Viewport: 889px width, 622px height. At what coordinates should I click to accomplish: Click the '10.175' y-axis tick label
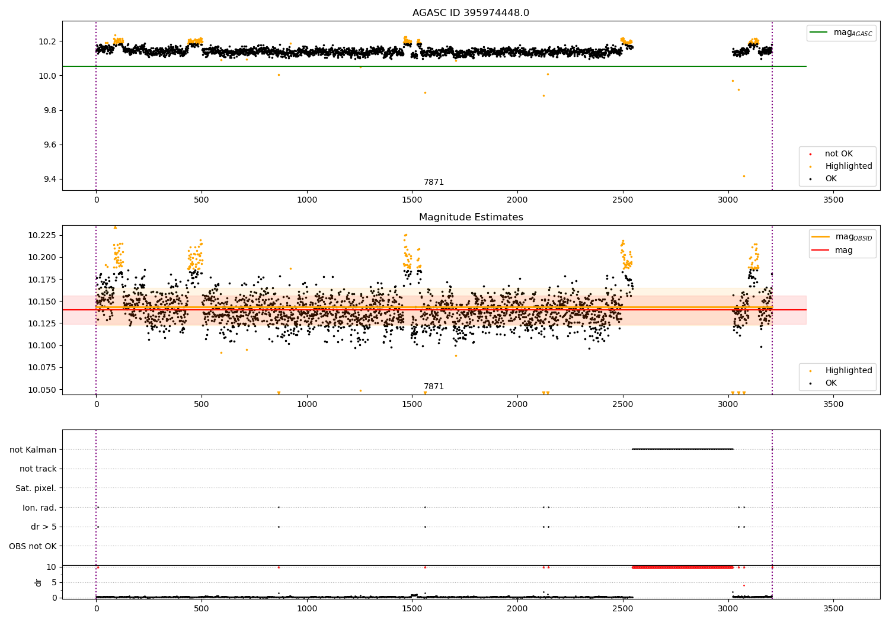(43, 280)
